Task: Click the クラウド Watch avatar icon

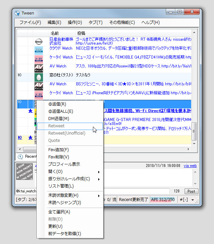Action: coord(39,51)
